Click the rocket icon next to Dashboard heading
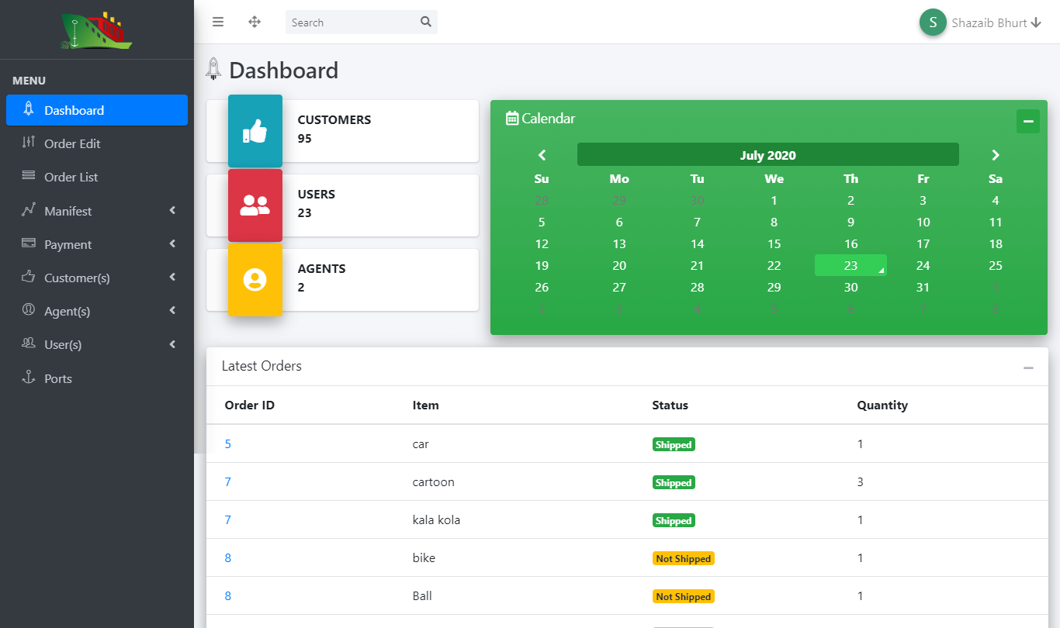 (x=213, y=69)
